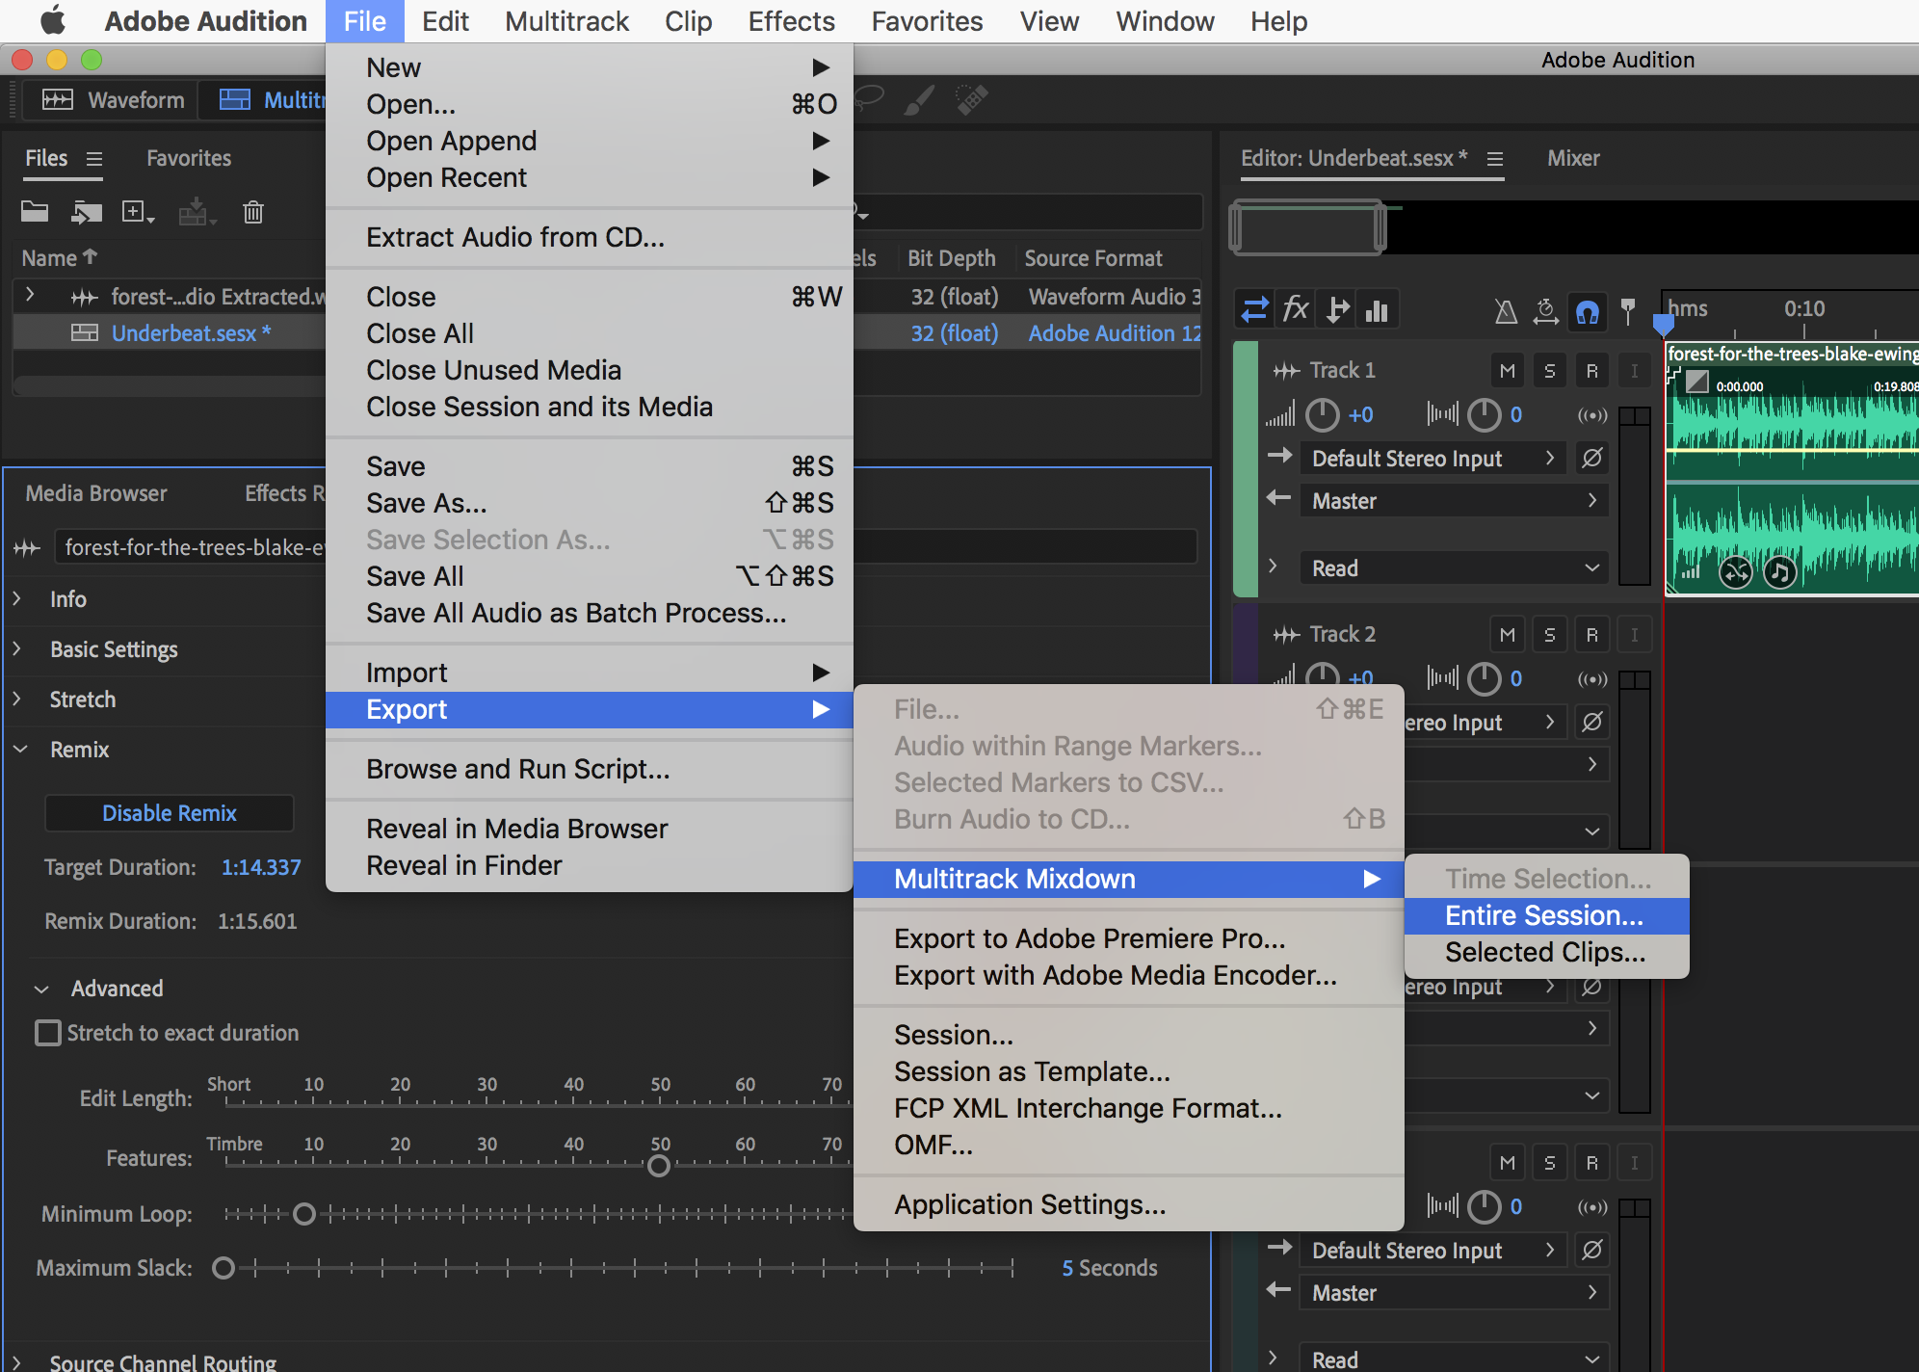
Task: Adjust the Features slider handle
Action: tap(659, 1166)
